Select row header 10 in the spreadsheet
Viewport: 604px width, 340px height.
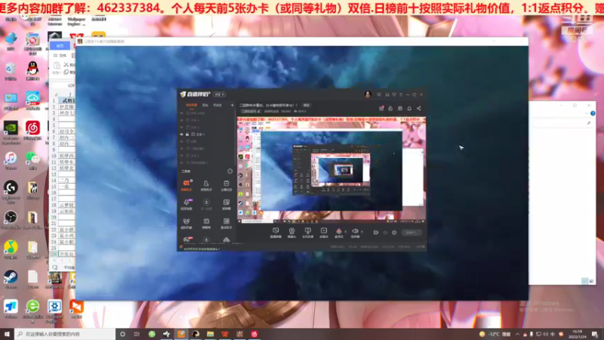(x=54, y=156)
